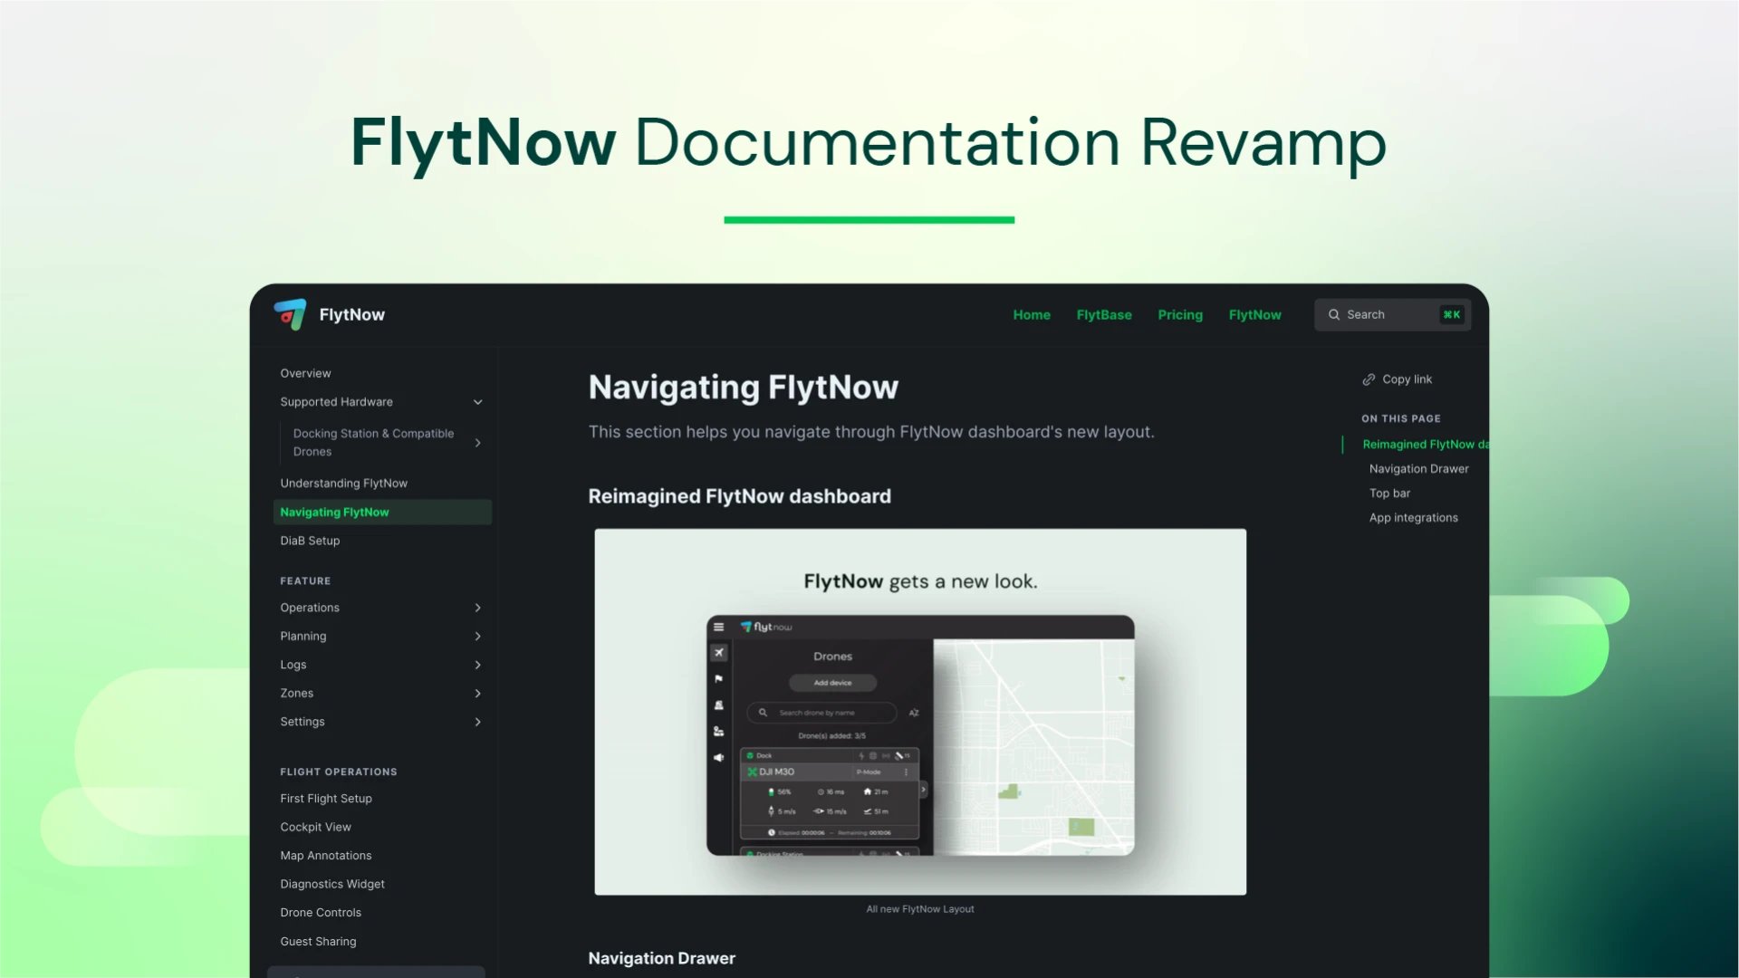Viewport: 1739px width, 978px height.
Task: Jump to Navigation Drawer section
Action: pyautogui.click(x=1418, y=469)
